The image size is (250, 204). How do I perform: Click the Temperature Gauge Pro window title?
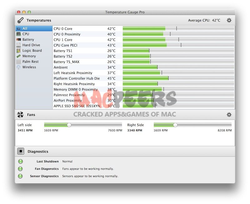(x=125, y=12)
